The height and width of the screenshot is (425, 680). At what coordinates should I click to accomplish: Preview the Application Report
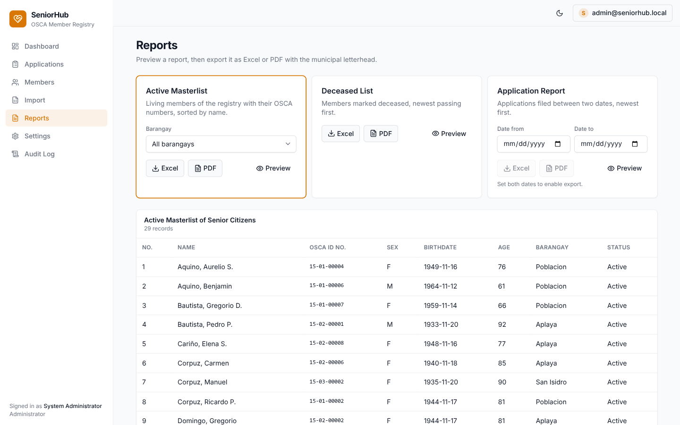tap(625, 168)
